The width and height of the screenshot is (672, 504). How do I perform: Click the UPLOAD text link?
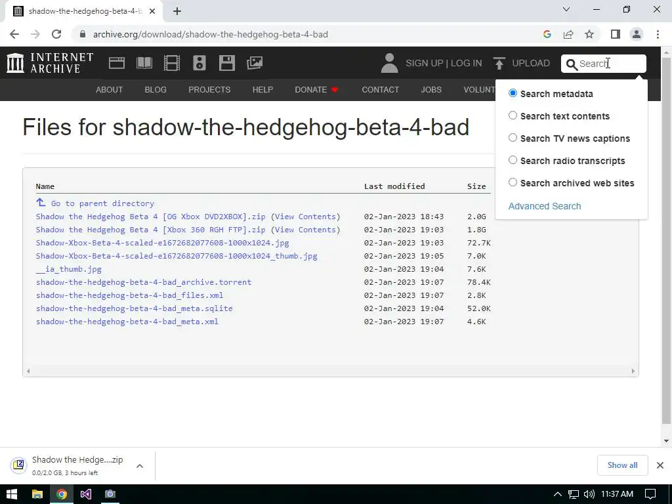530,63
